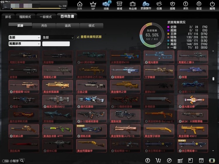Image resolution: width=219 pixels, height=164 pixels.
Task: Click the scrollbar down arrow
Action: (x=213, y=151)
